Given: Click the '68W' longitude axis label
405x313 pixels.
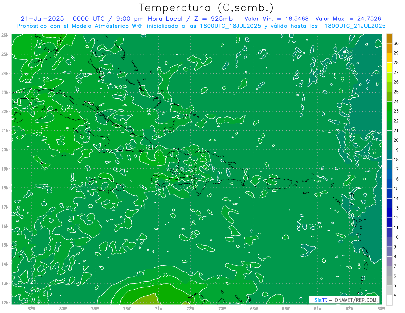Looking at the screenshot, I should [x=254, y=308].
